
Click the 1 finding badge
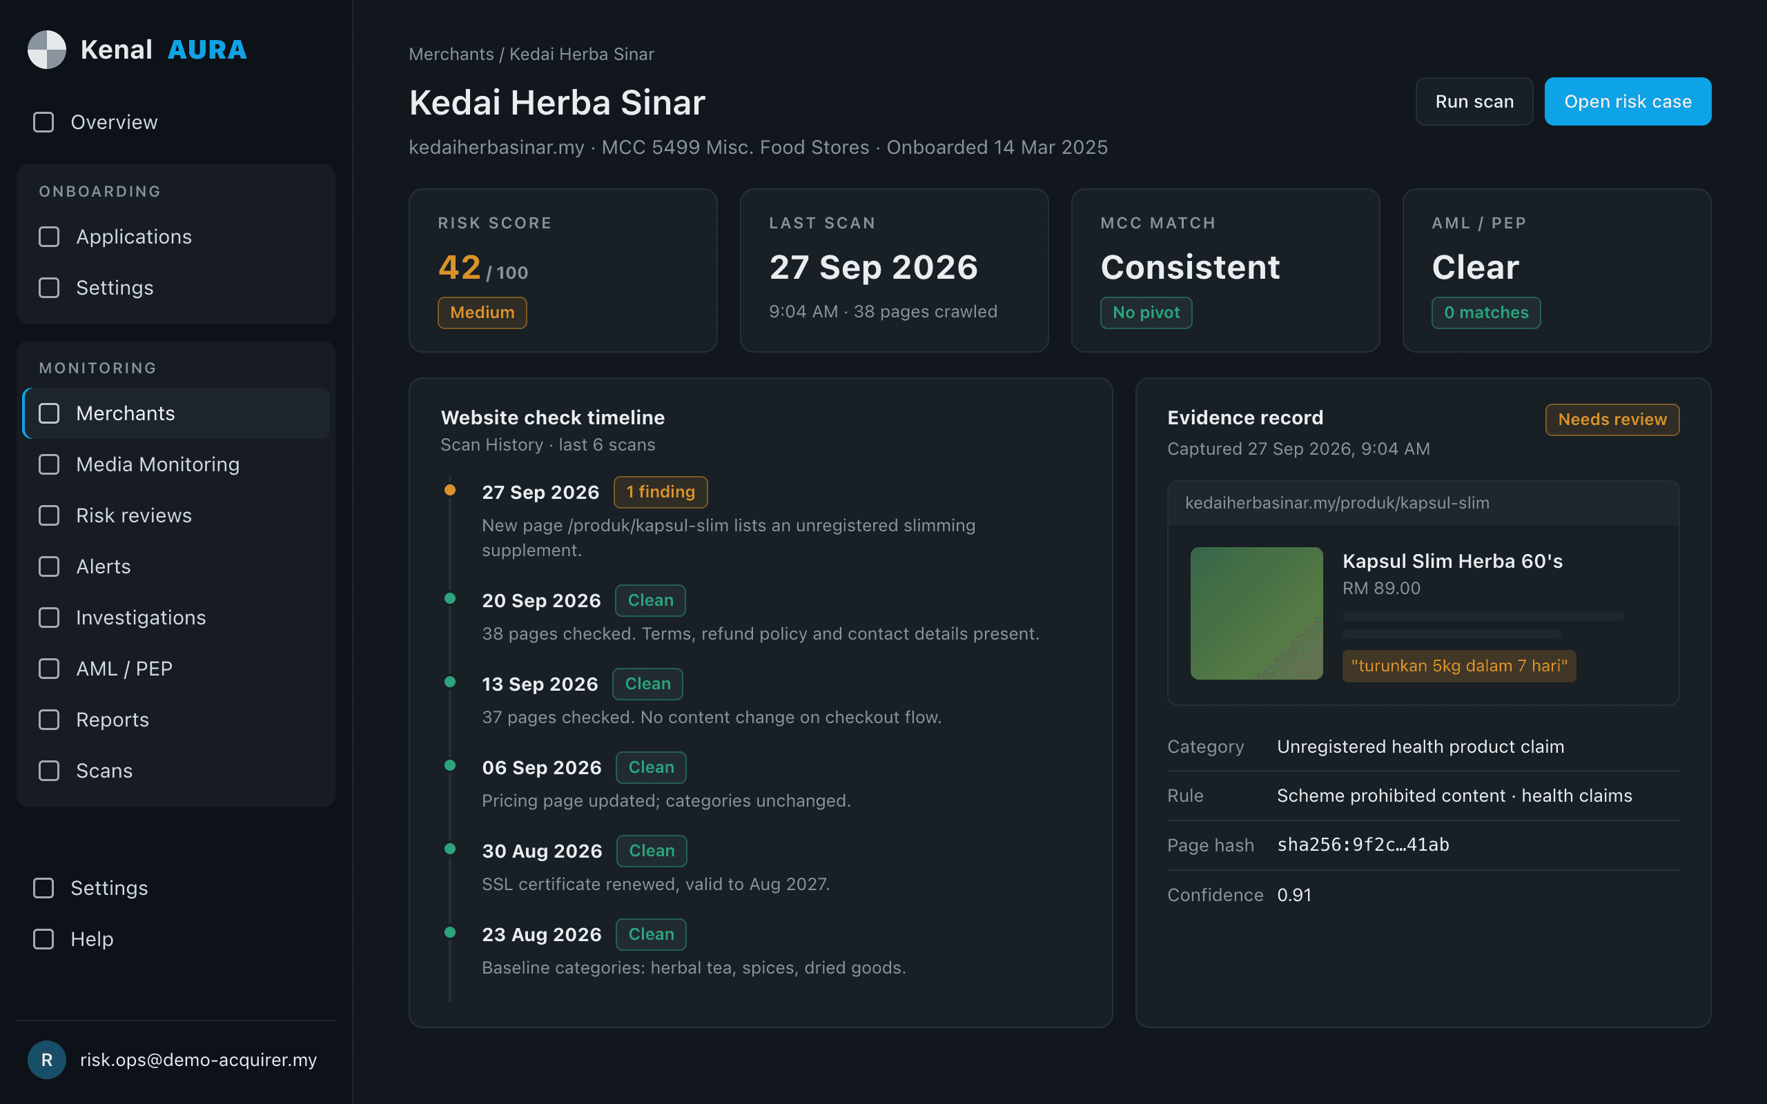coord(661,492)
